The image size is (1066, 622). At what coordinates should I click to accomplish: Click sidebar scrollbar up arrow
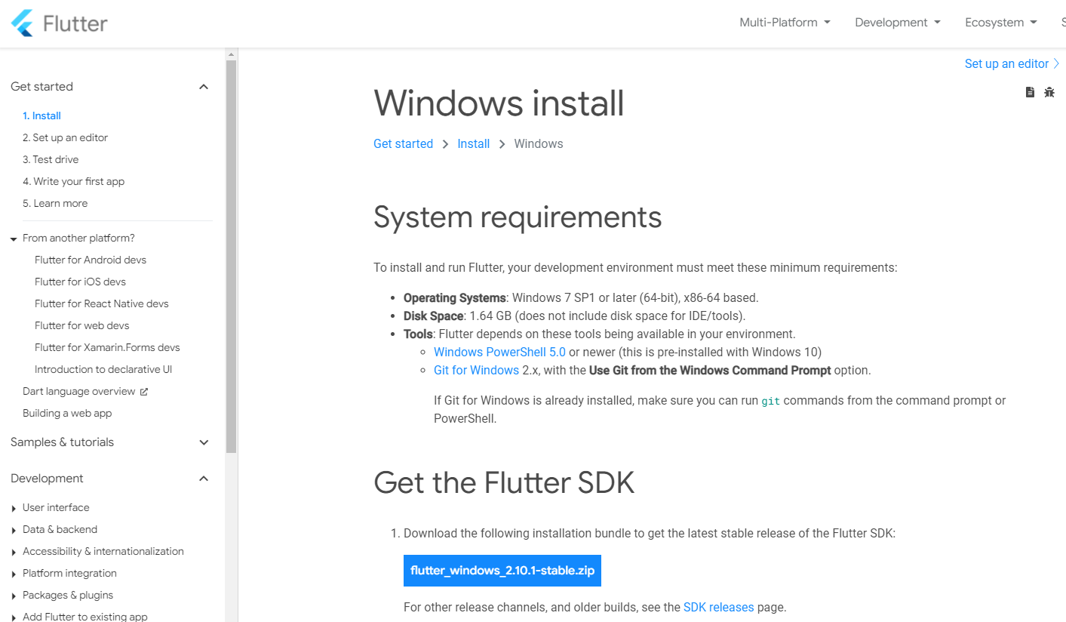[x=232, y=54]
